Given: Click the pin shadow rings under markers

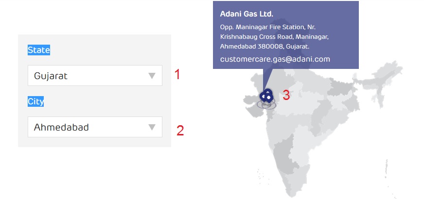Looking at the screenshot, I should click(266, 104).
